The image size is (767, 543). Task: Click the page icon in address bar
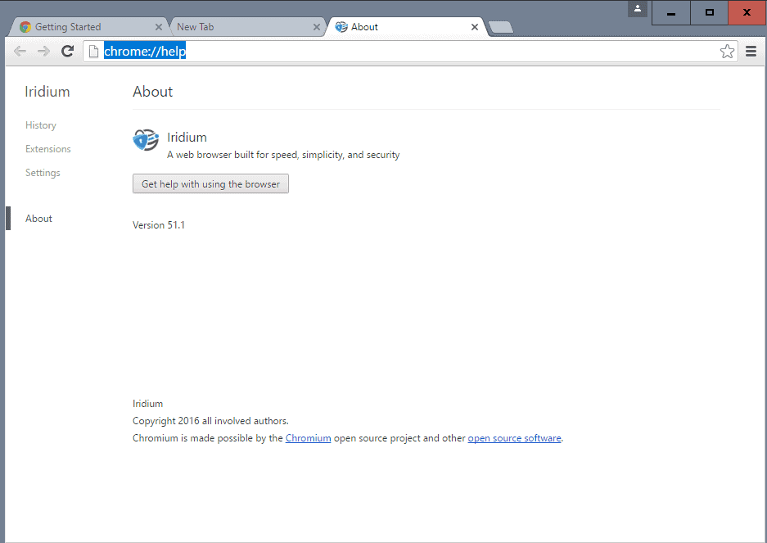click(x=93, y=51)
